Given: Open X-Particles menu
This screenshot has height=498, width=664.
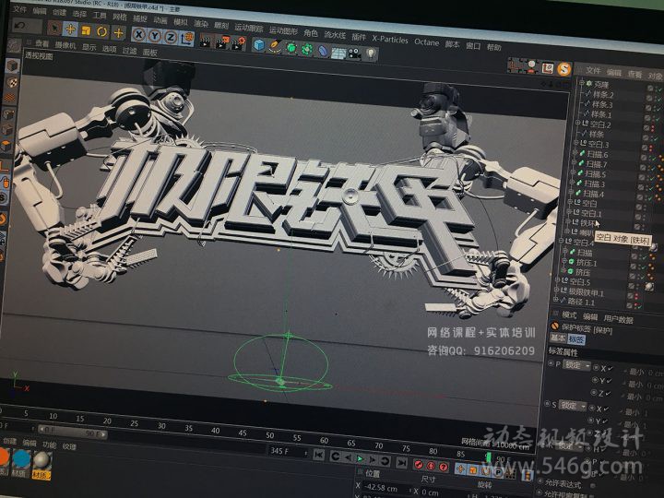Looking at the screenshot, I should tap(390, 40).
